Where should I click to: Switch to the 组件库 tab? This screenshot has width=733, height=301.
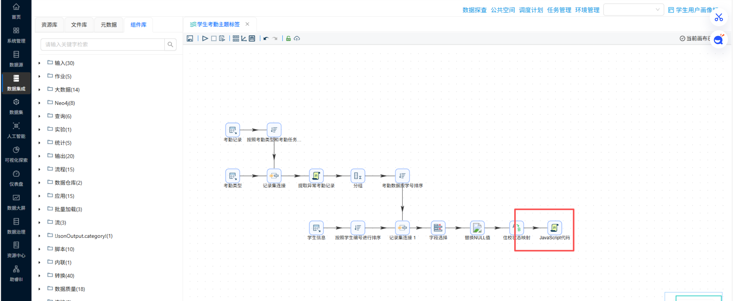click(138, 25)
